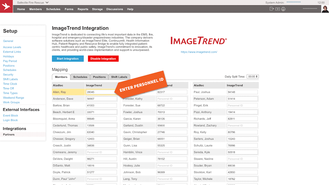329x185 pixels.
Task: Click Skaare, Nadine Personnel ID field
Action: (x=242, y=159)
